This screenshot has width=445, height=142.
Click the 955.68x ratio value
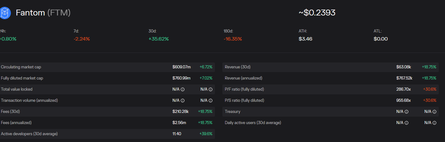tap(404, 101)
